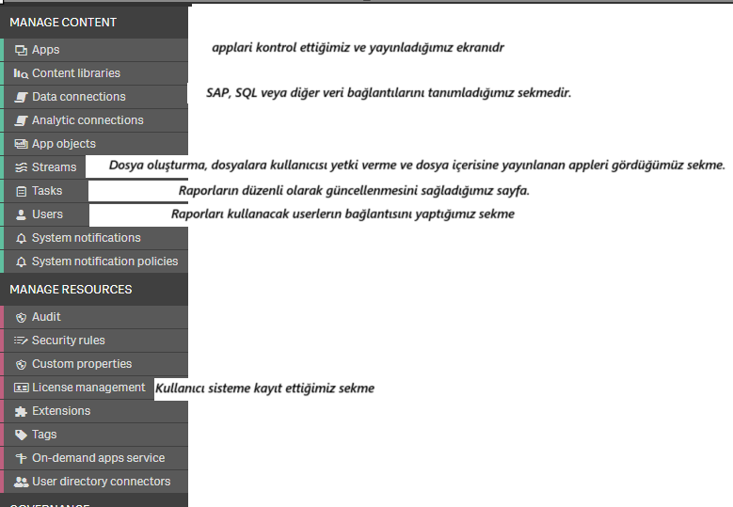Click the Streams icon
Screen dimensions: 733x507
pyautogui.click(x=21, y=167)
